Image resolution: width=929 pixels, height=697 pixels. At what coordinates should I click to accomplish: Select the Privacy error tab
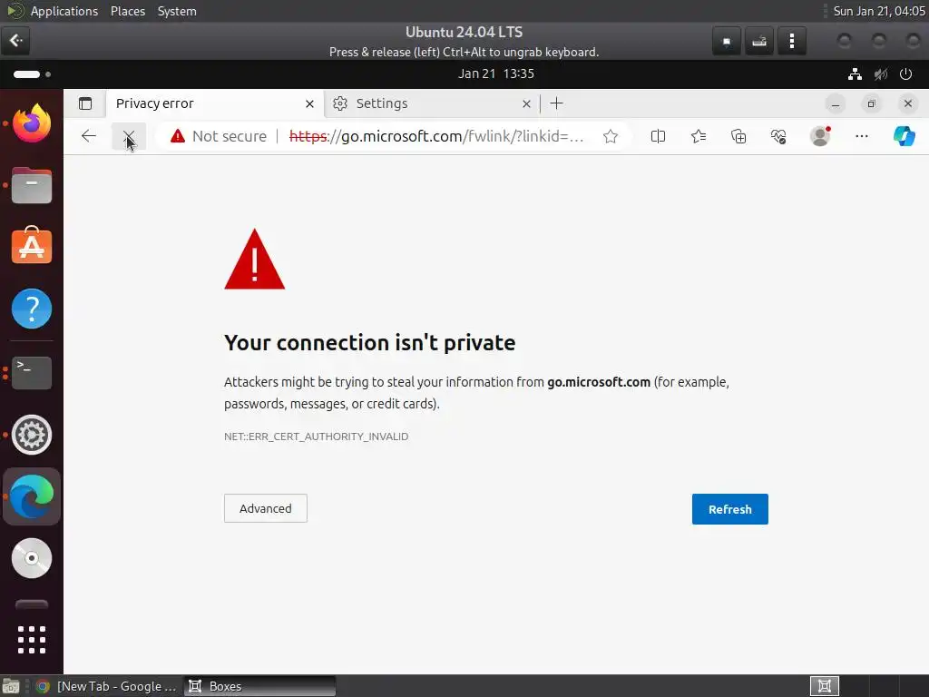coord(215,103)
